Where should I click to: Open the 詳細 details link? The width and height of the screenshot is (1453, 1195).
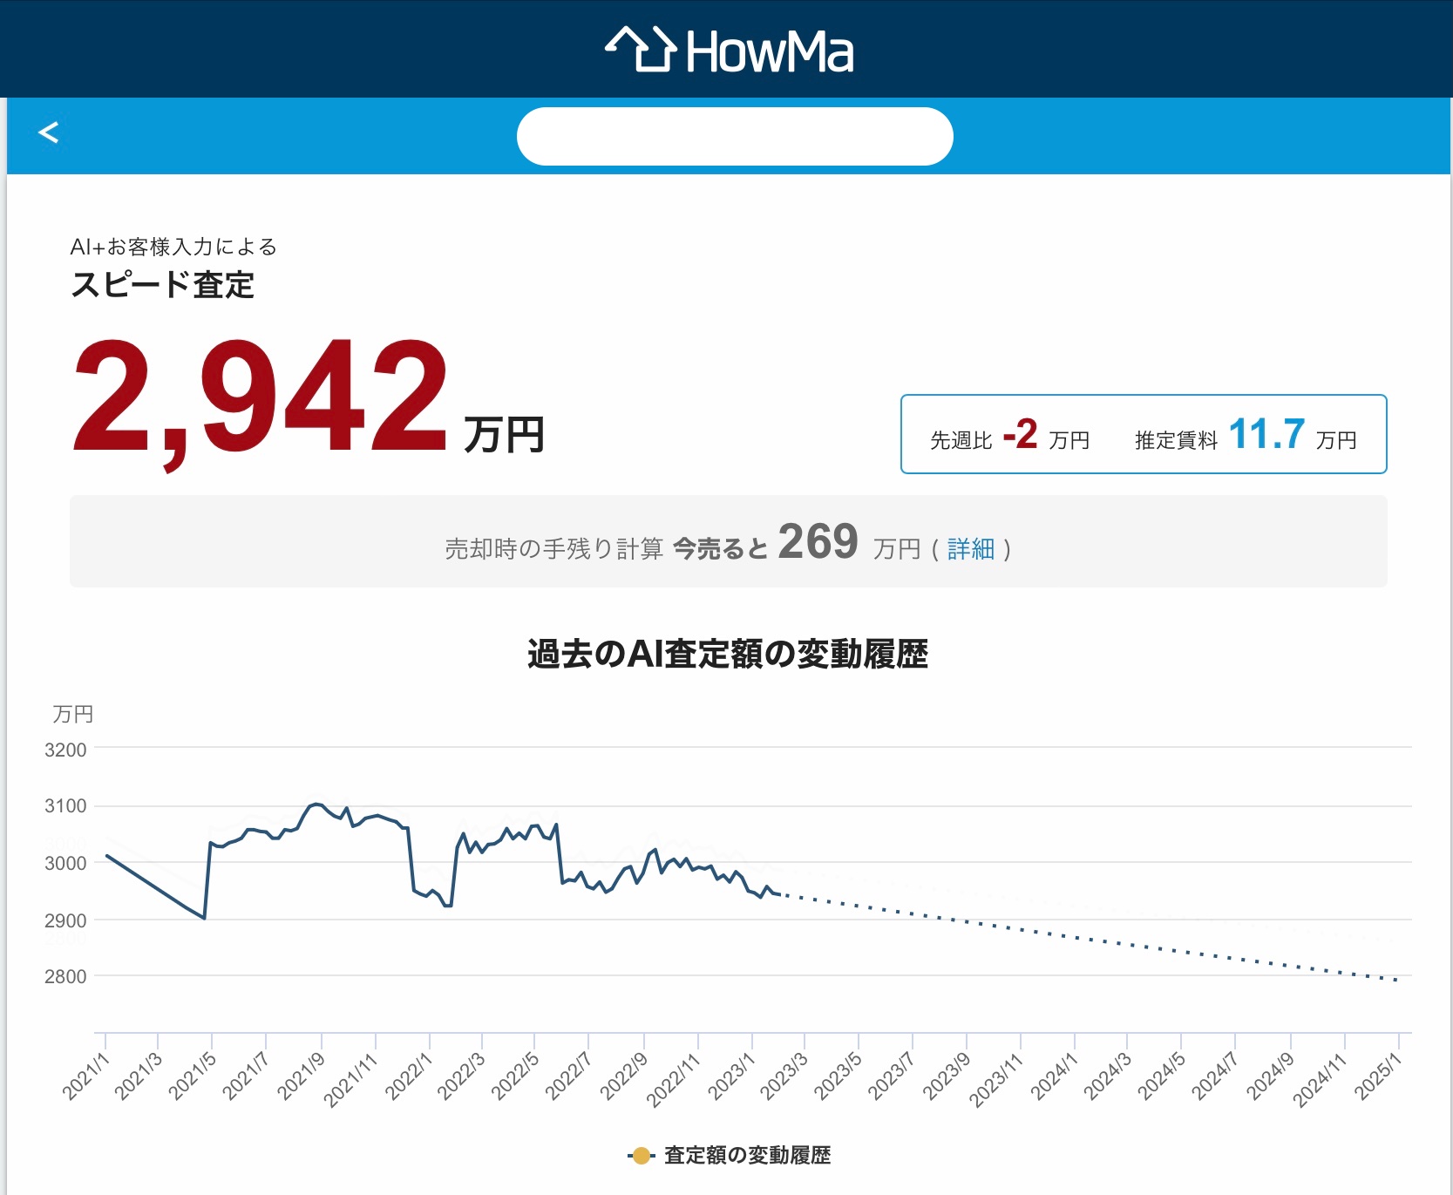point(970,549)
